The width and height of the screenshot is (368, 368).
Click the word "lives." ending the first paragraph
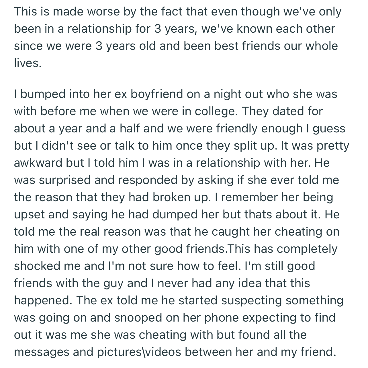point(28,63)
